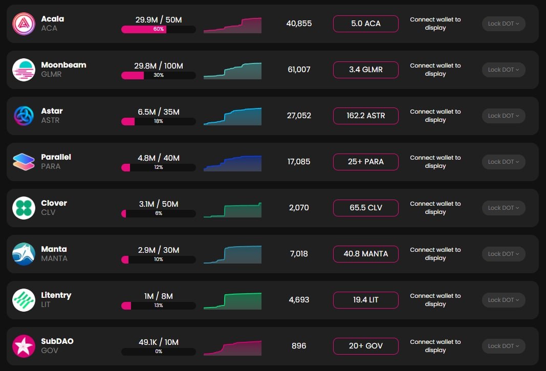Click the 162.2 ASTR reward button
This screenshot has width=546, height=371.
366,116
